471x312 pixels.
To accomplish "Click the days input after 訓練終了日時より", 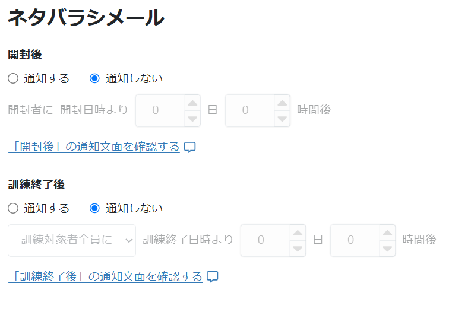I will coord(265,240).
